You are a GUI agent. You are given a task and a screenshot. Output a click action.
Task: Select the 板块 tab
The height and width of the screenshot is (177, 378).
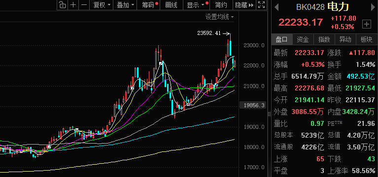pos(367,39)
